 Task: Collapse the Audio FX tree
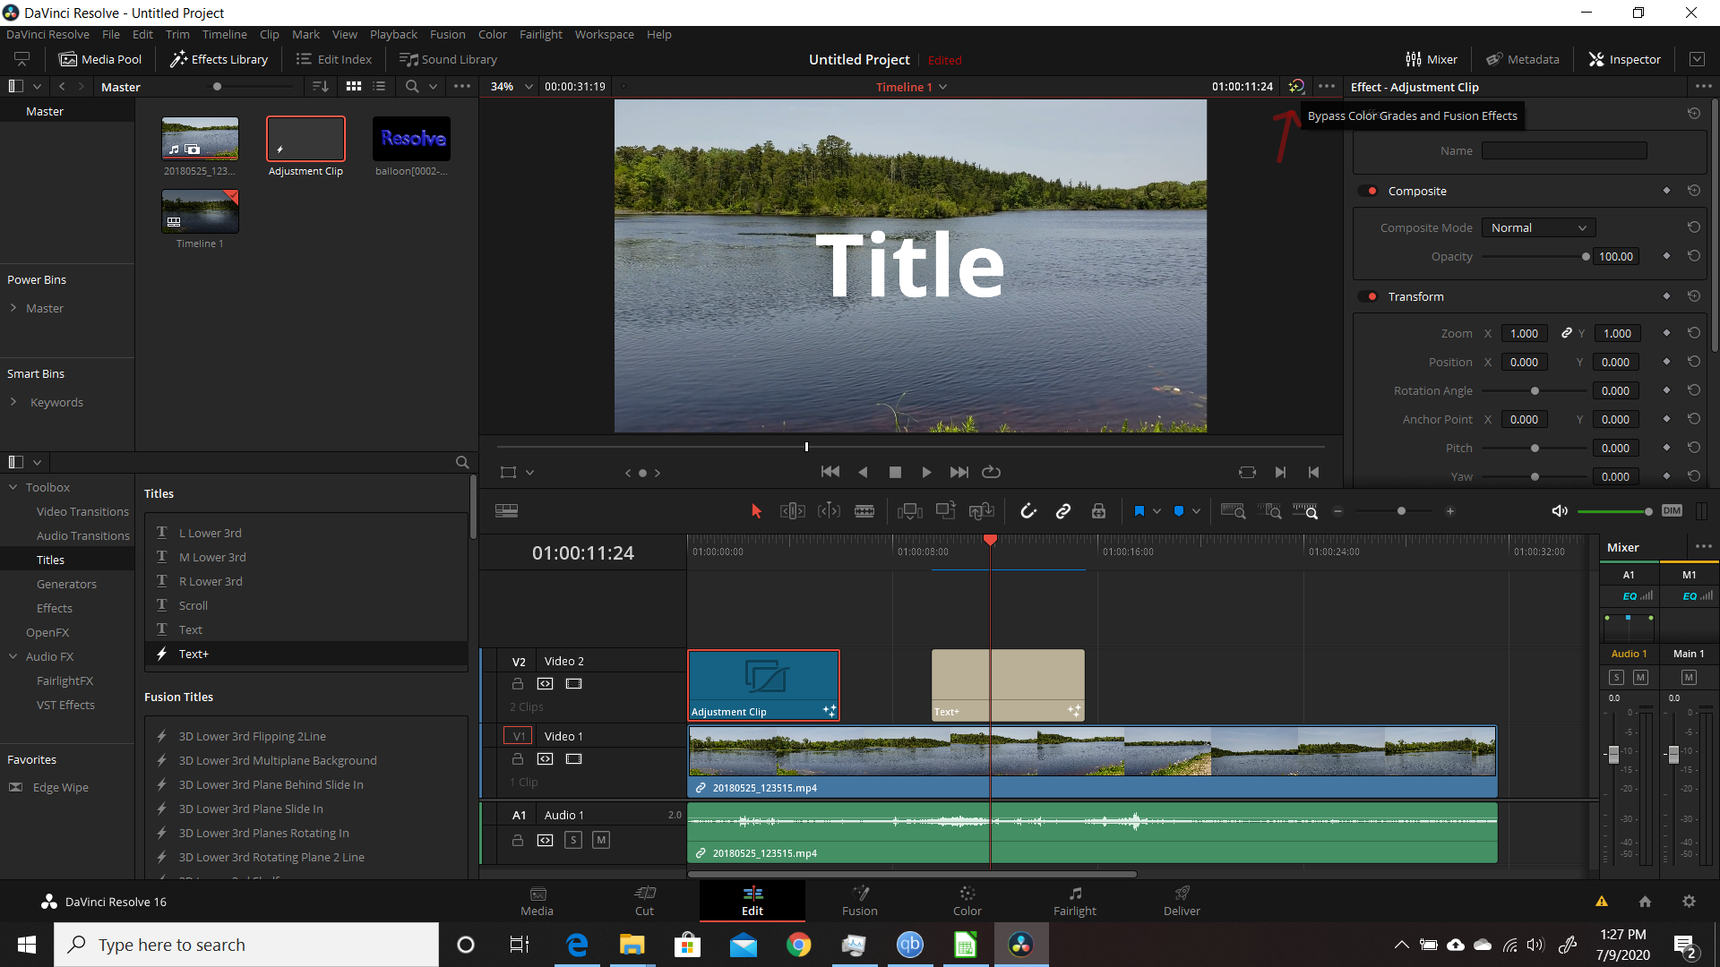pos(13,656)
